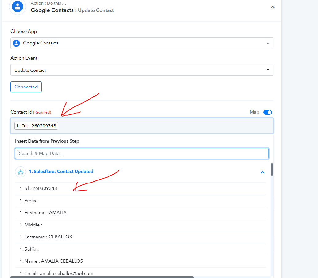Open the Action Event dropdown
The height and width of the screenshot is (278, 318).
point(142,70)
